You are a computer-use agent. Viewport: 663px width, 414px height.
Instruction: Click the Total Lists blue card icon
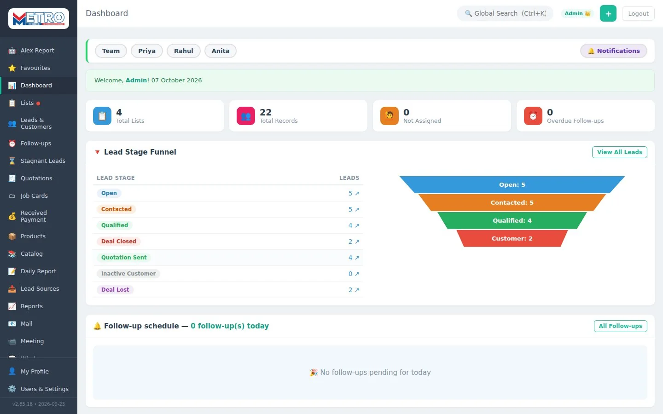pos(102,116)
